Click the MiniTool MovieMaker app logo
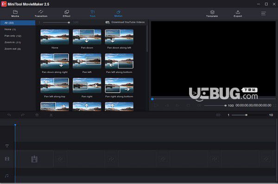The height and width of the screenshot is (184, 278). pos(4,4)
